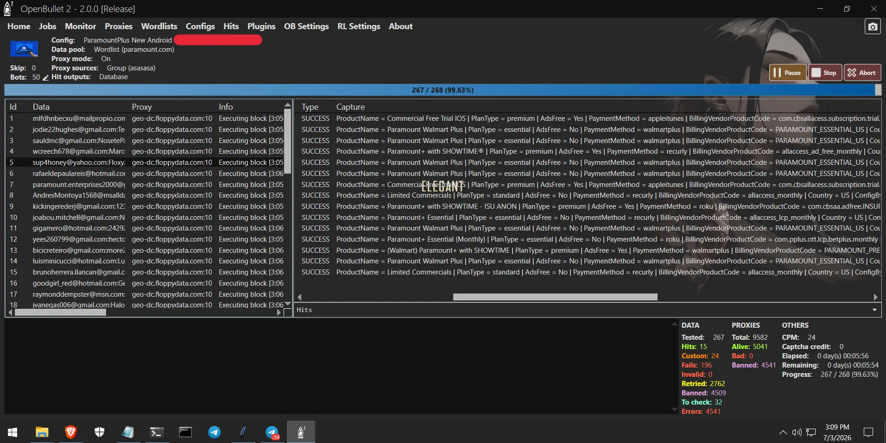
Task: Click scroll-up arrow of bots list
Action: point(287,105)
